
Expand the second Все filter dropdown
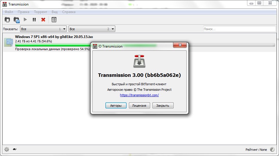click(92, 29)
